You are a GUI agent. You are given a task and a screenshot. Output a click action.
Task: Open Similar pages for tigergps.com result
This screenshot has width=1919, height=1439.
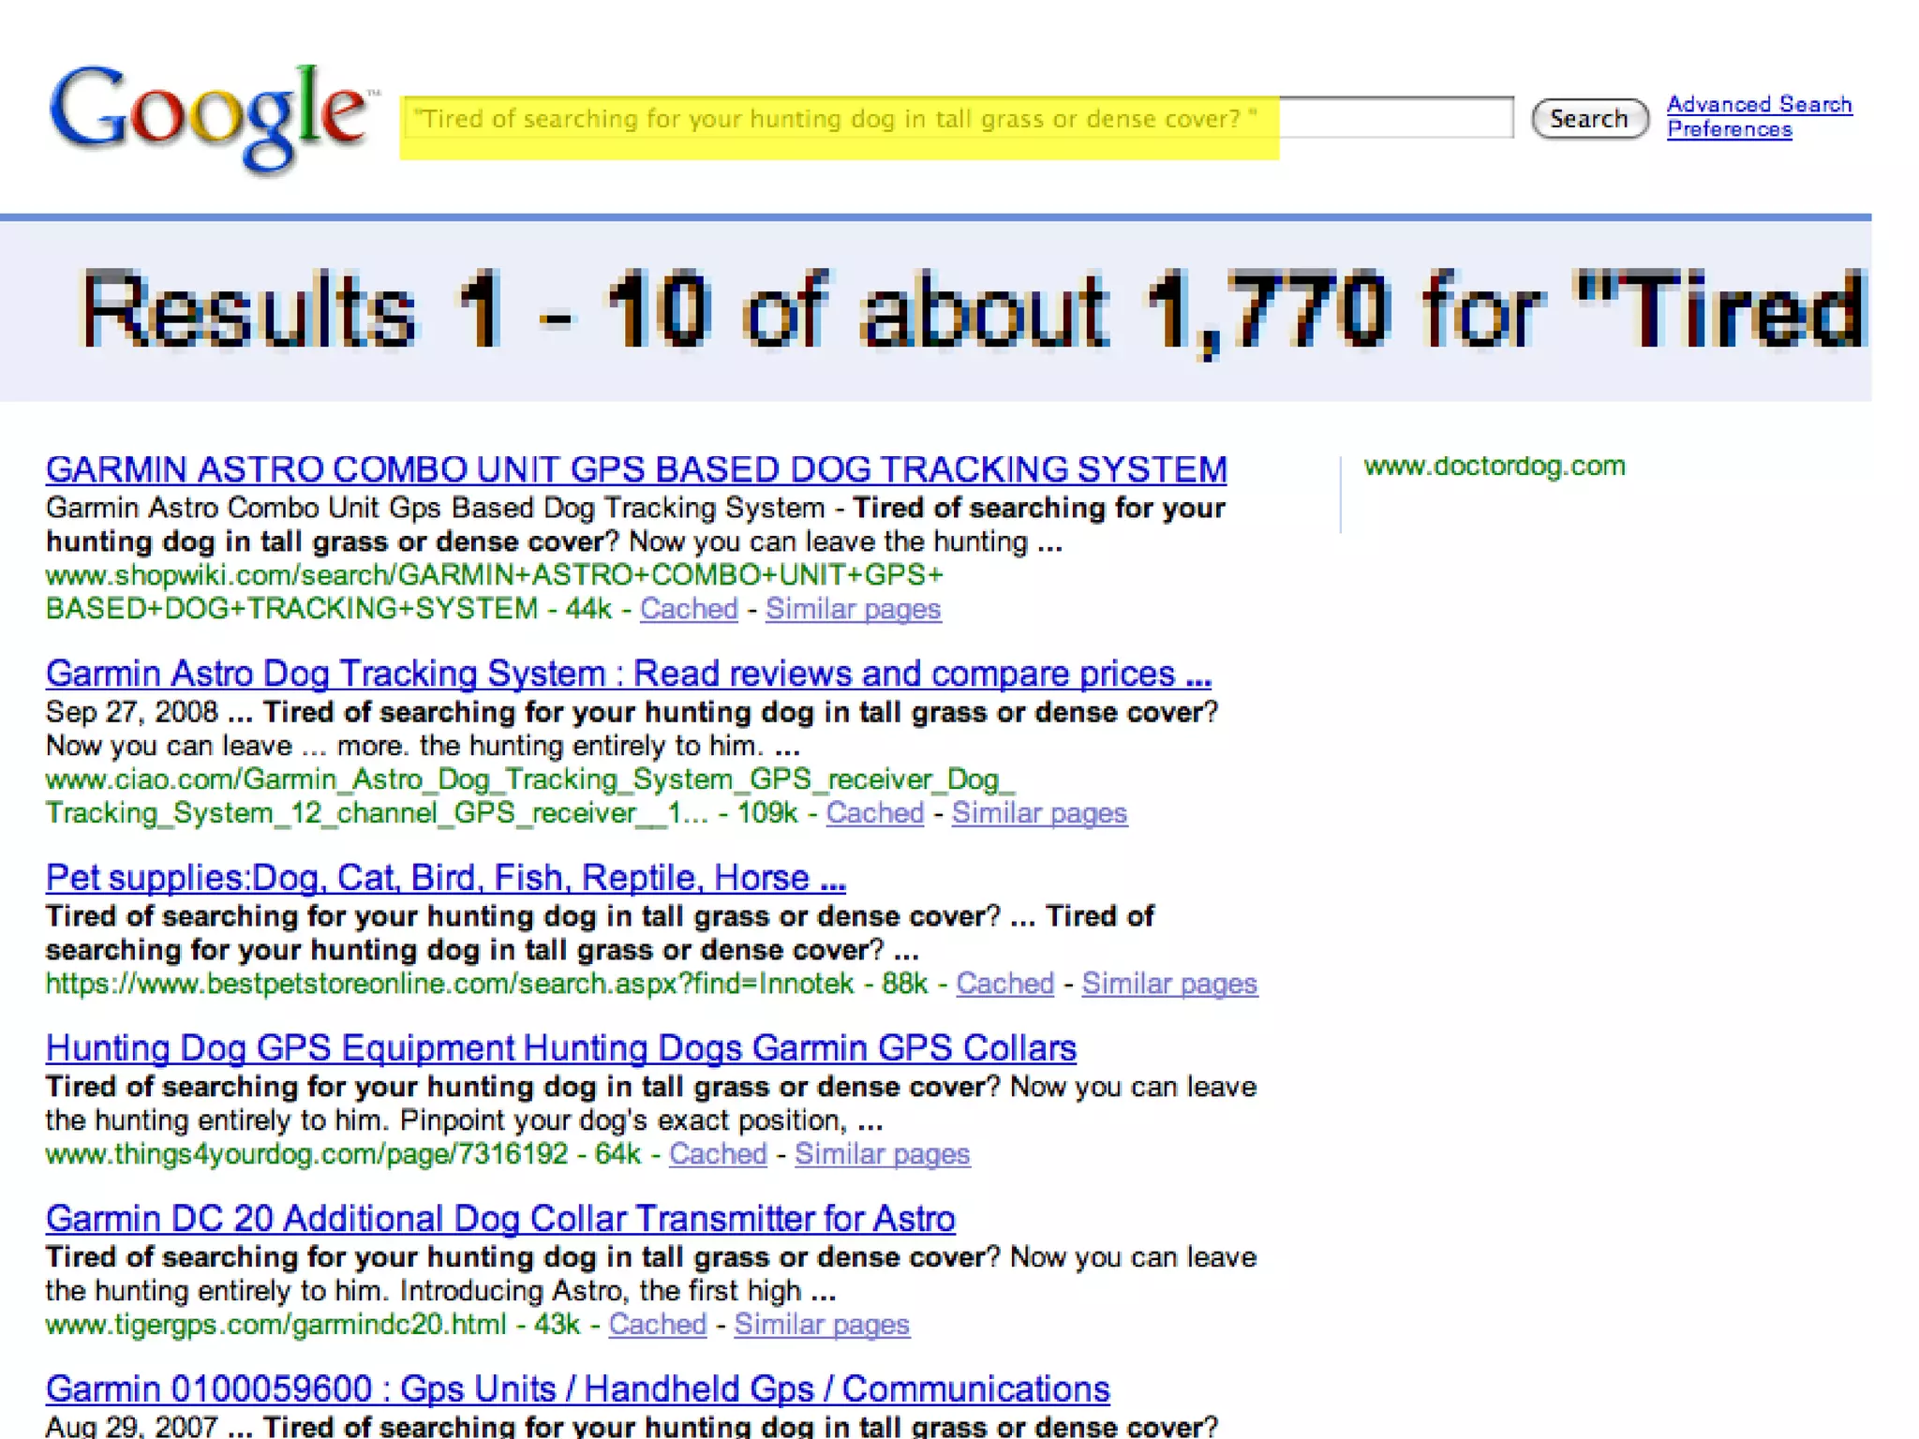822,1325
